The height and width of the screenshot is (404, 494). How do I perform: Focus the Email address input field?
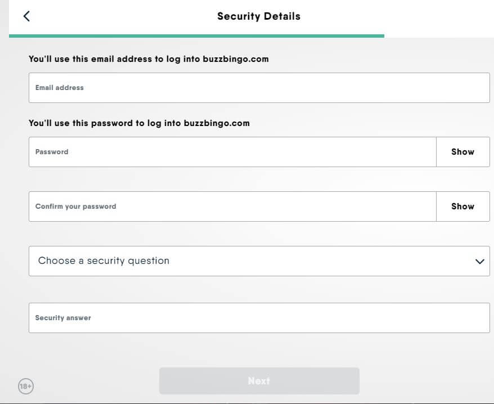(259, 88)
